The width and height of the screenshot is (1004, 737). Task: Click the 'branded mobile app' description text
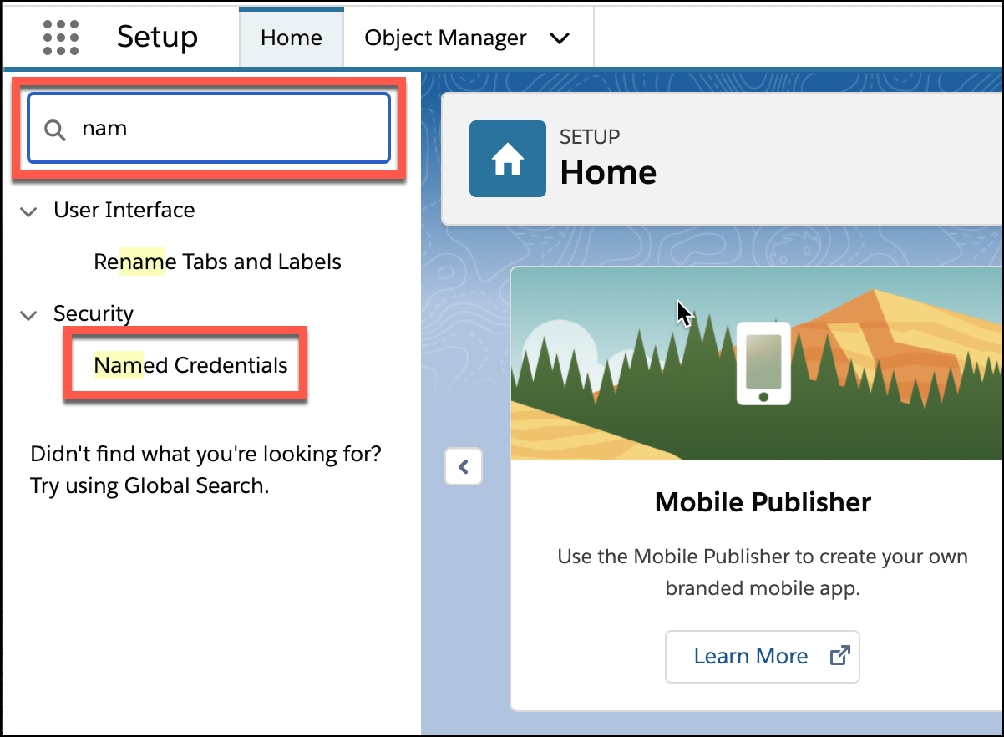(x=763, y=588)
